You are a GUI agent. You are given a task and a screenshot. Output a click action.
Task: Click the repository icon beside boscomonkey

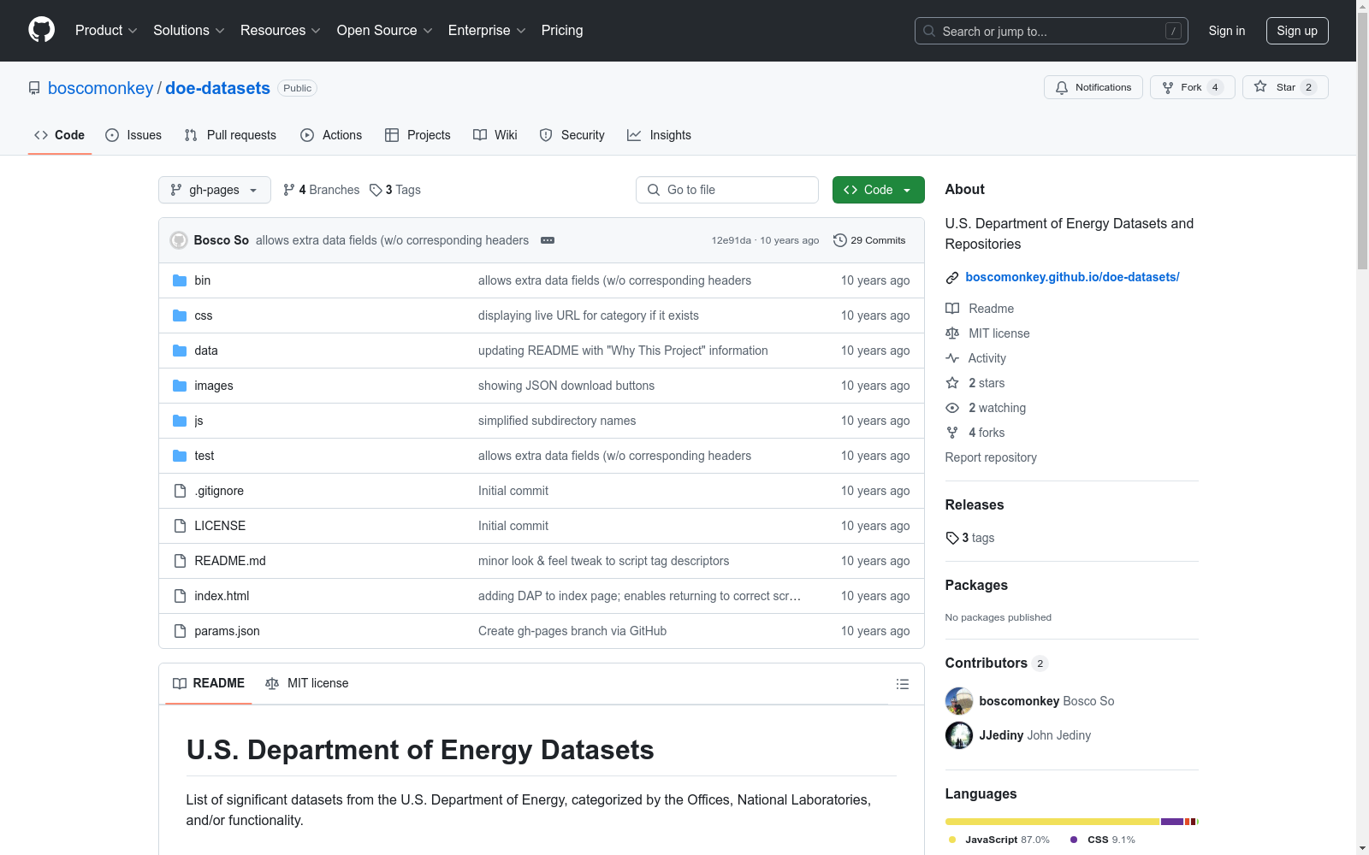[34, 88]
